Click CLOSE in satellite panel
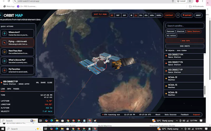 click(x=50, y=83)
